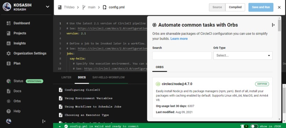Image resolution: width=286 pixels, height=128 pixels.
Task: Click the OPERATIONAL status badge
Action: point(34,81)
